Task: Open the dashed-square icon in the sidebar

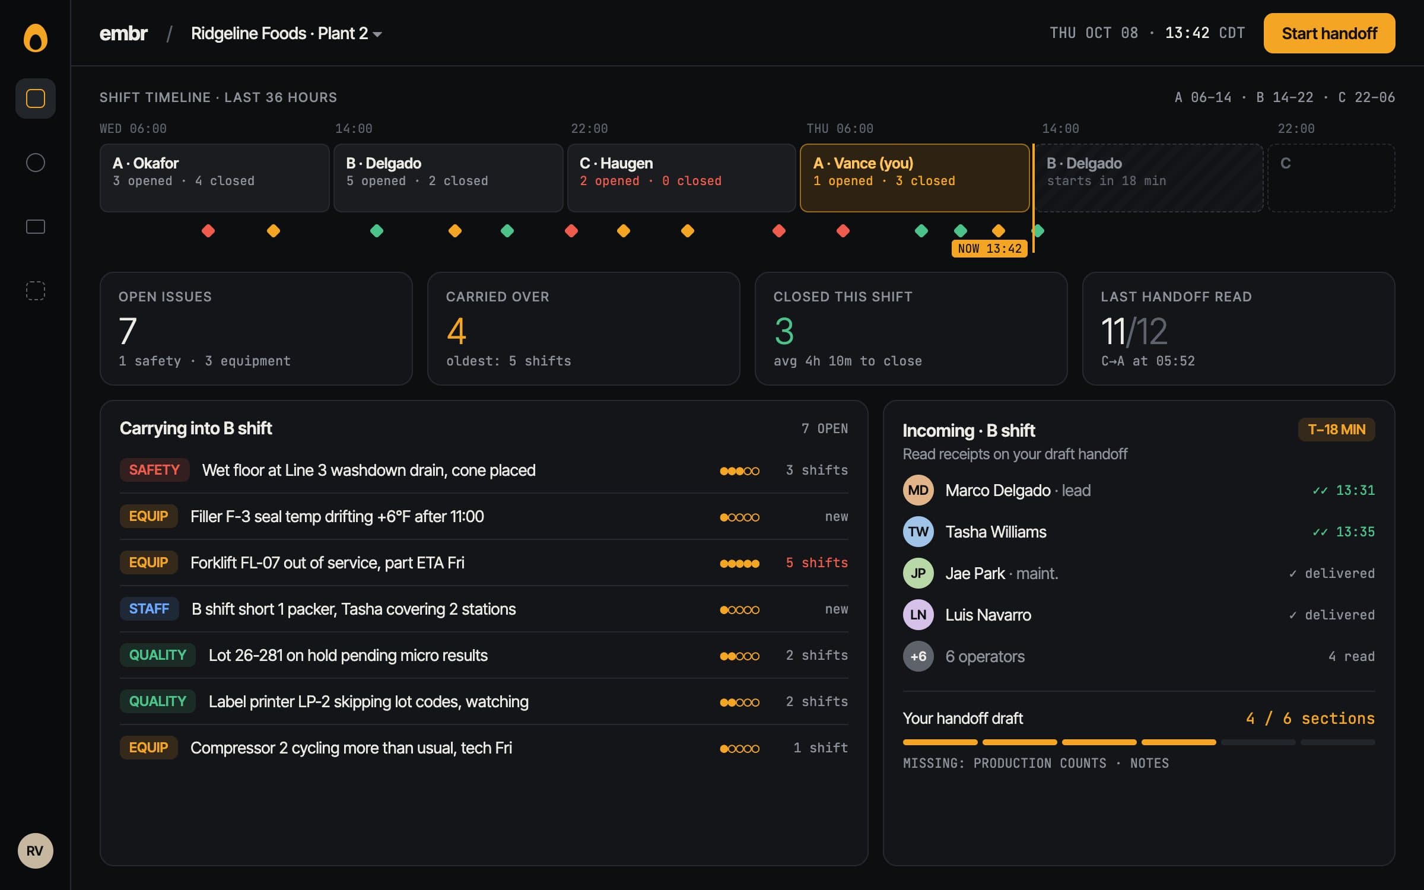Action: point(36,291)
